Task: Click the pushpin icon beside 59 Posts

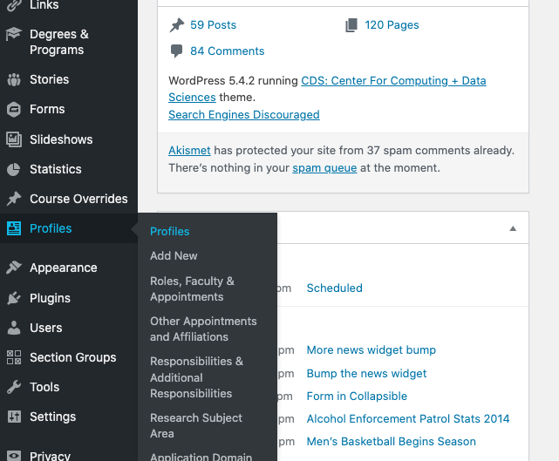Action: click(176, 25)
